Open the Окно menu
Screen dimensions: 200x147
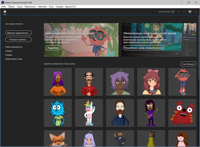(x=51, y=7)
